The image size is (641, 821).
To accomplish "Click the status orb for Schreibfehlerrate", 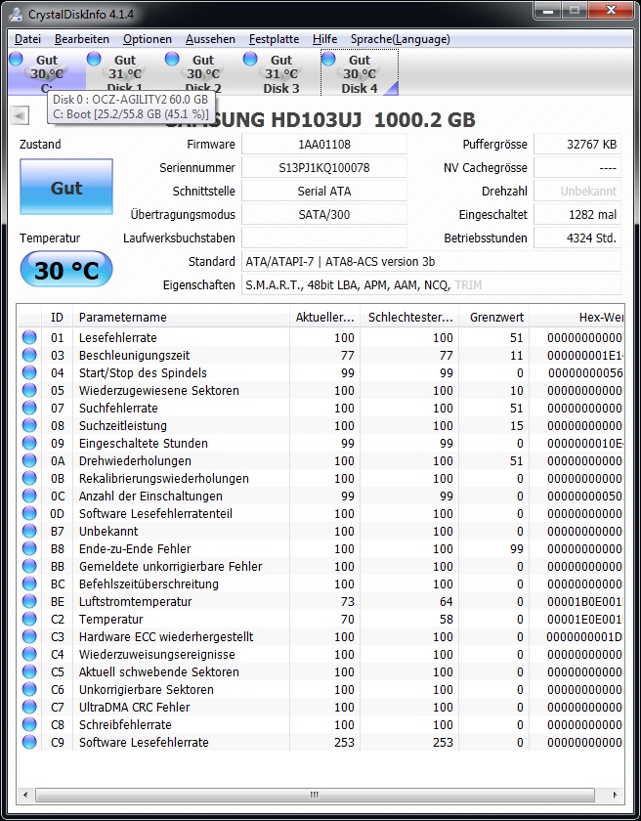I will pos(29,724).
